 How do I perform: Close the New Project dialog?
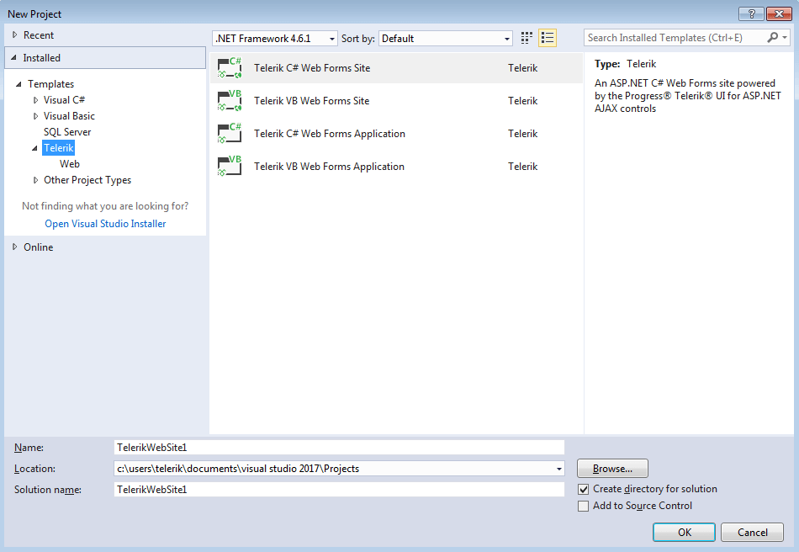(779, 13)
